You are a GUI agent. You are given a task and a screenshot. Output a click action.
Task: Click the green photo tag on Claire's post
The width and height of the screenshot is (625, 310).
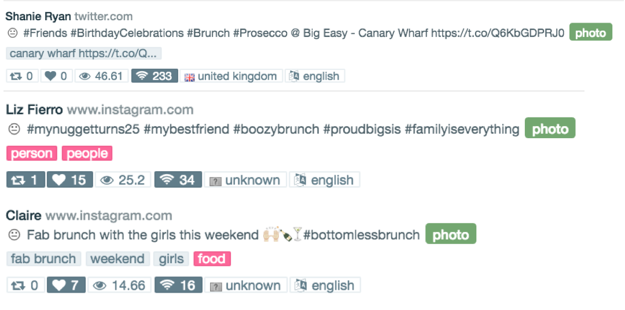click(451, 234)
